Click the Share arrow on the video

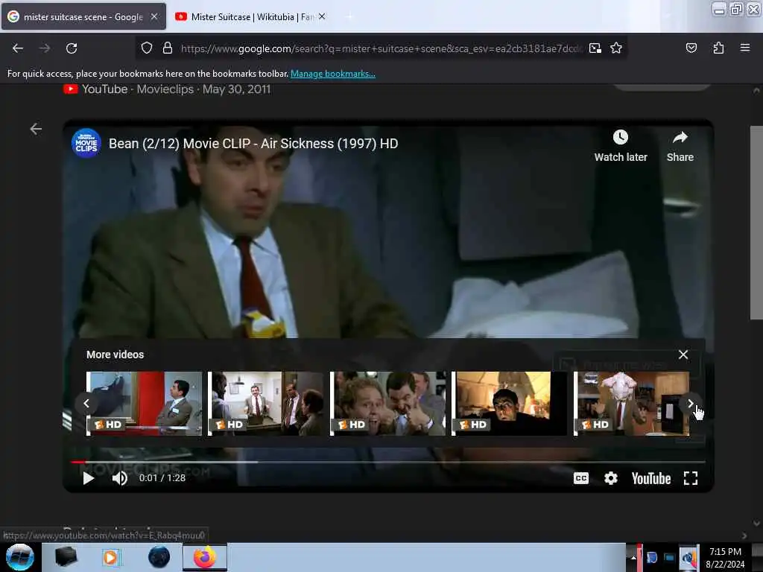click(680, 138)
